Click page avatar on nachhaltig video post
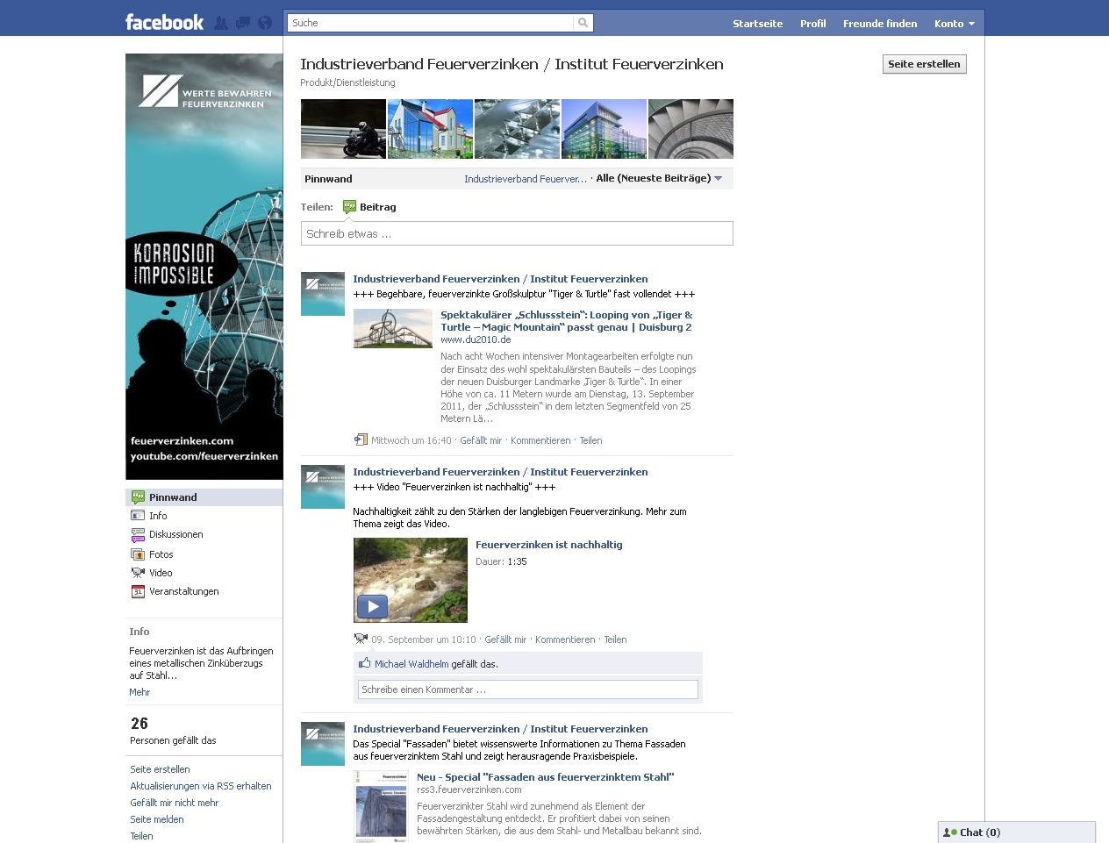The image size is (1109, 843). pos(323,487)
